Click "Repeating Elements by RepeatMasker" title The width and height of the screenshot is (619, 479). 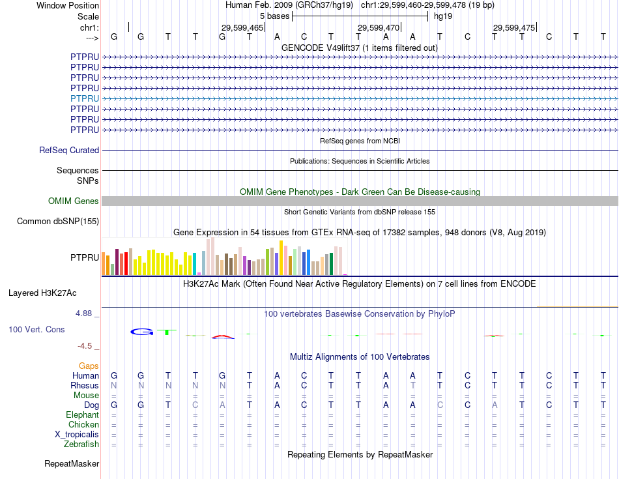360,454
